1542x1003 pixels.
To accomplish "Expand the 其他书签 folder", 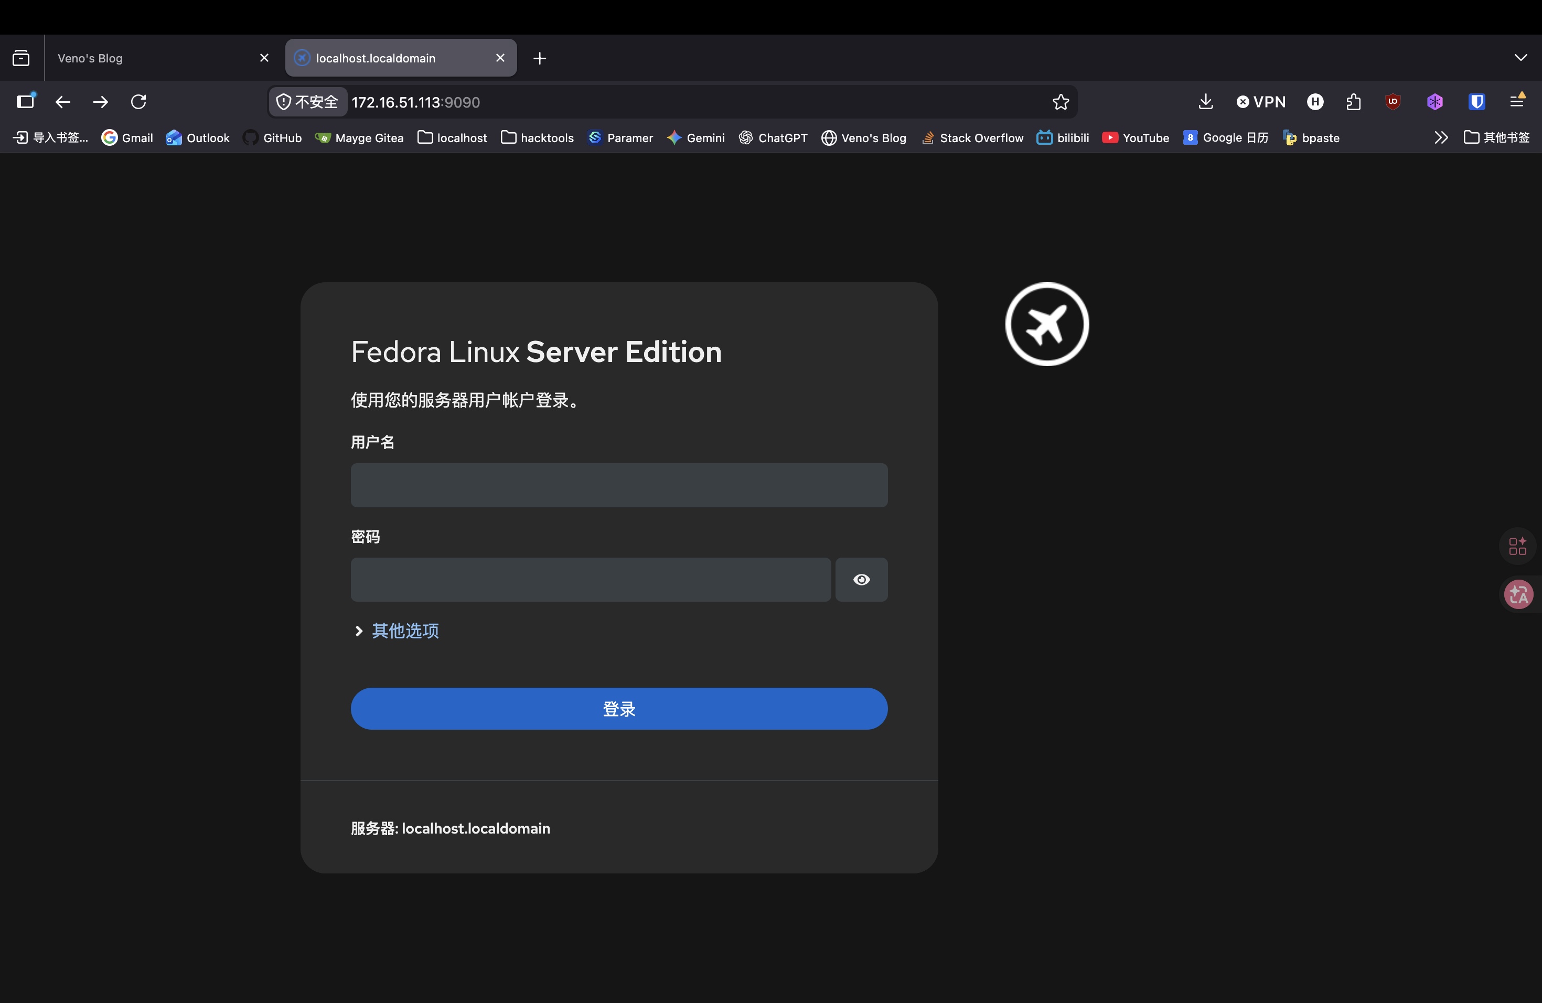I will pos(1497,137).
